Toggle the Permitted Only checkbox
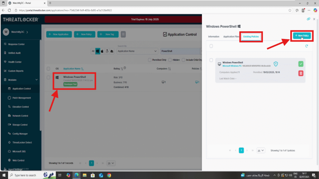This screenshot has height=179, width=319. [150, 60]
